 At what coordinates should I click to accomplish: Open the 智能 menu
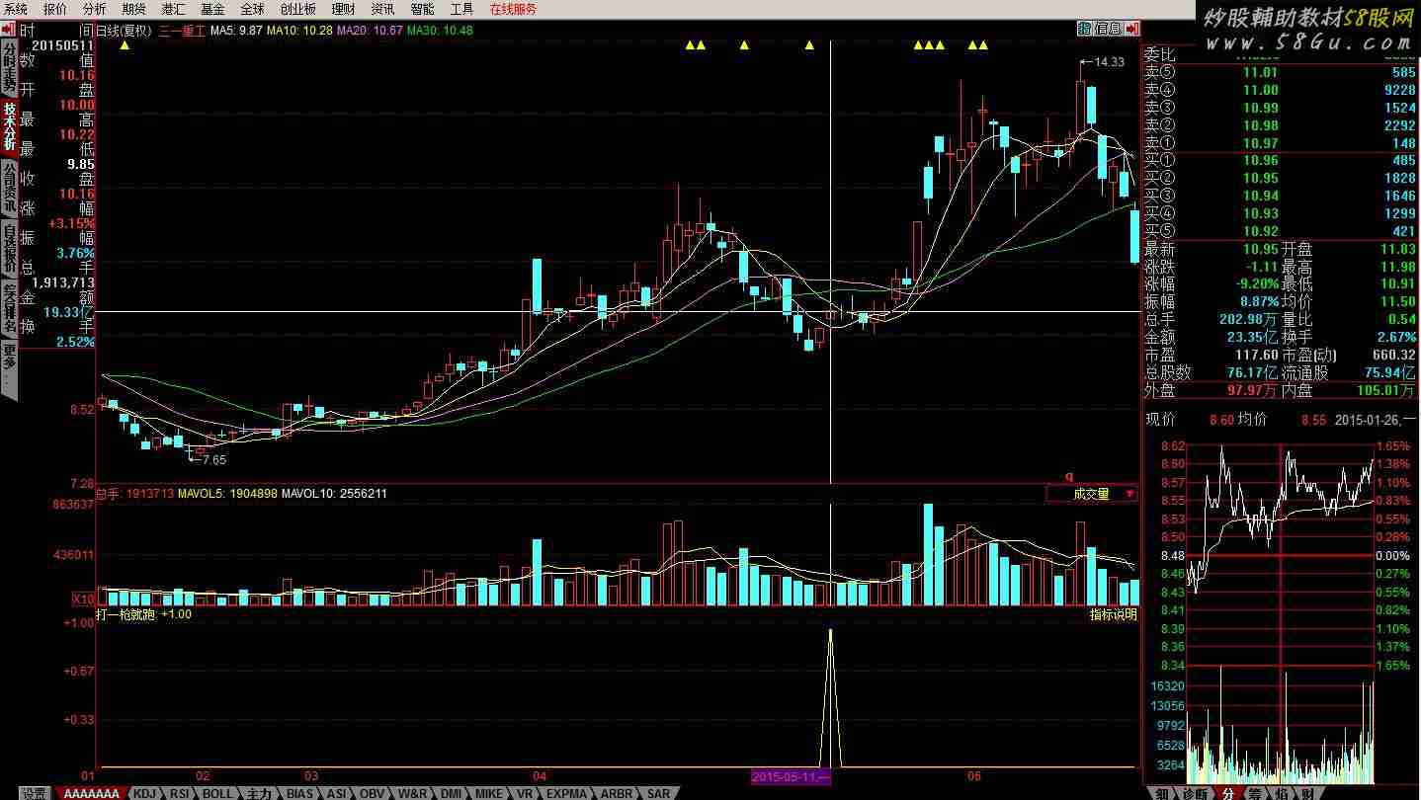point(422,9)
